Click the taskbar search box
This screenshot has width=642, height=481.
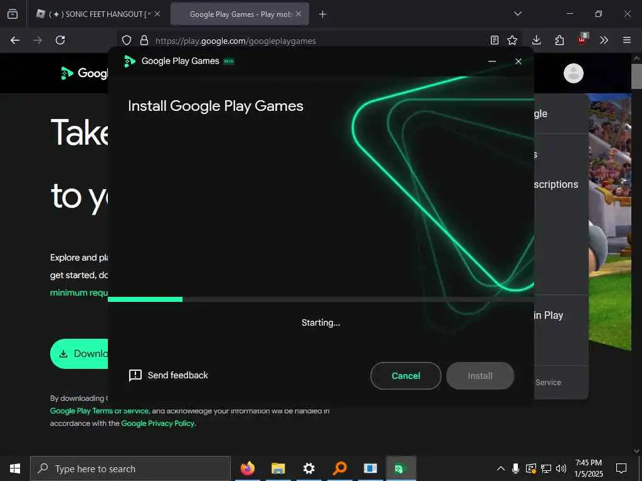(x=130, y=468)
